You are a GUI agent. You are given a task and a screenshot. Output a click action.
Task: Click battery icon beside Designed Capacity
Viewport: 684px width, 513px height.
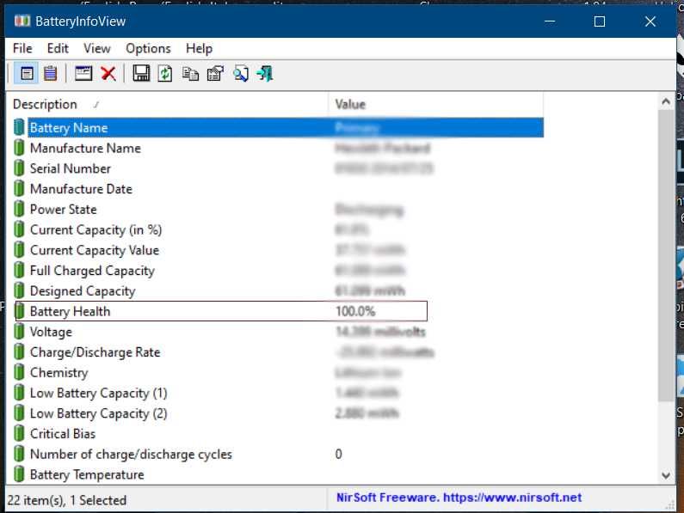pos(19,290)
